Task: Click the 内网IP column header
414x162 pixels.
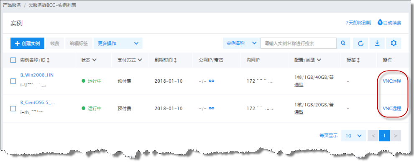Action: pos(253,60)
